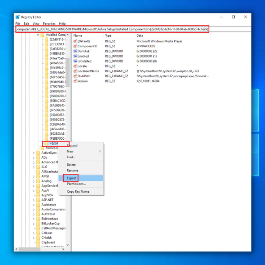The width and height of the screenshot is (265, 265).
Task: Click the {FEBEF00C- key folder icon
Action: point(47,139)
